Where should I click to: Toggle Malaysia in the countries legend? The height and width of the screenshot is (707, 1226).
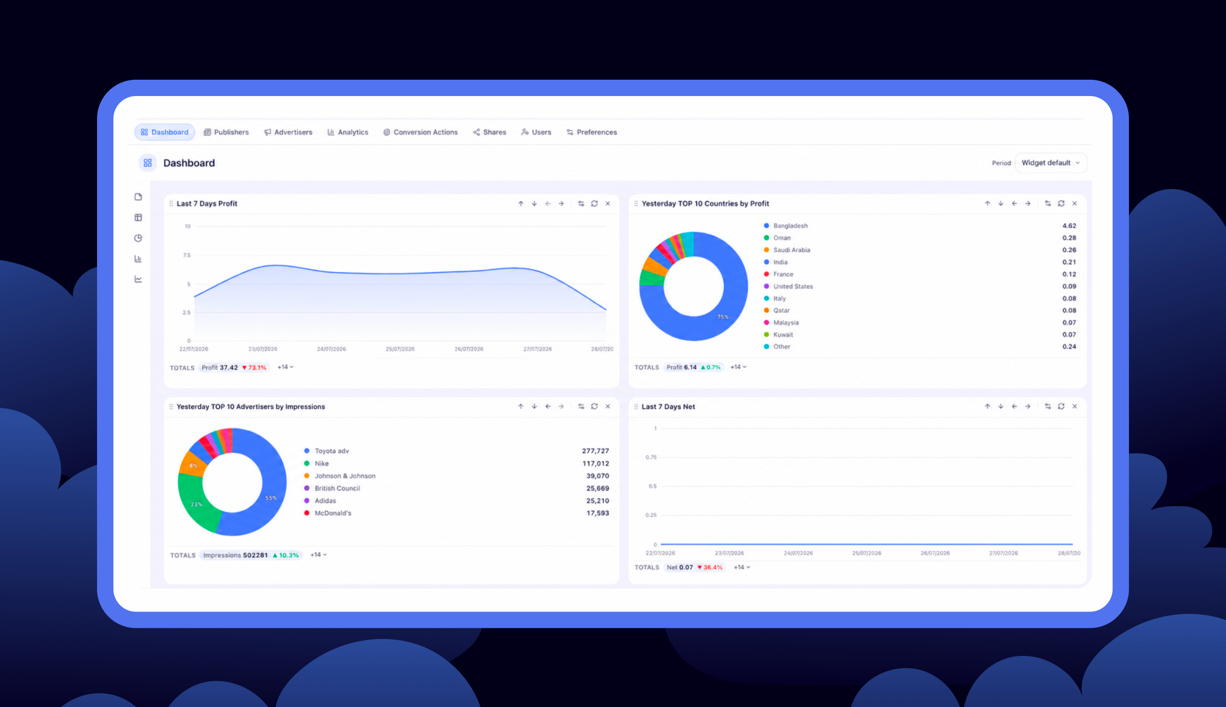point(781,323)
